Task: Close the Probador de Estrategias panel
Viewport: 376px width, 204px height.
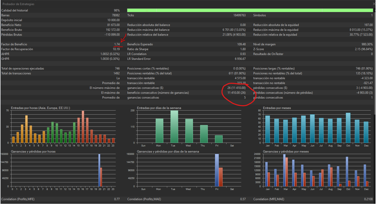Action: click(374, 4)
